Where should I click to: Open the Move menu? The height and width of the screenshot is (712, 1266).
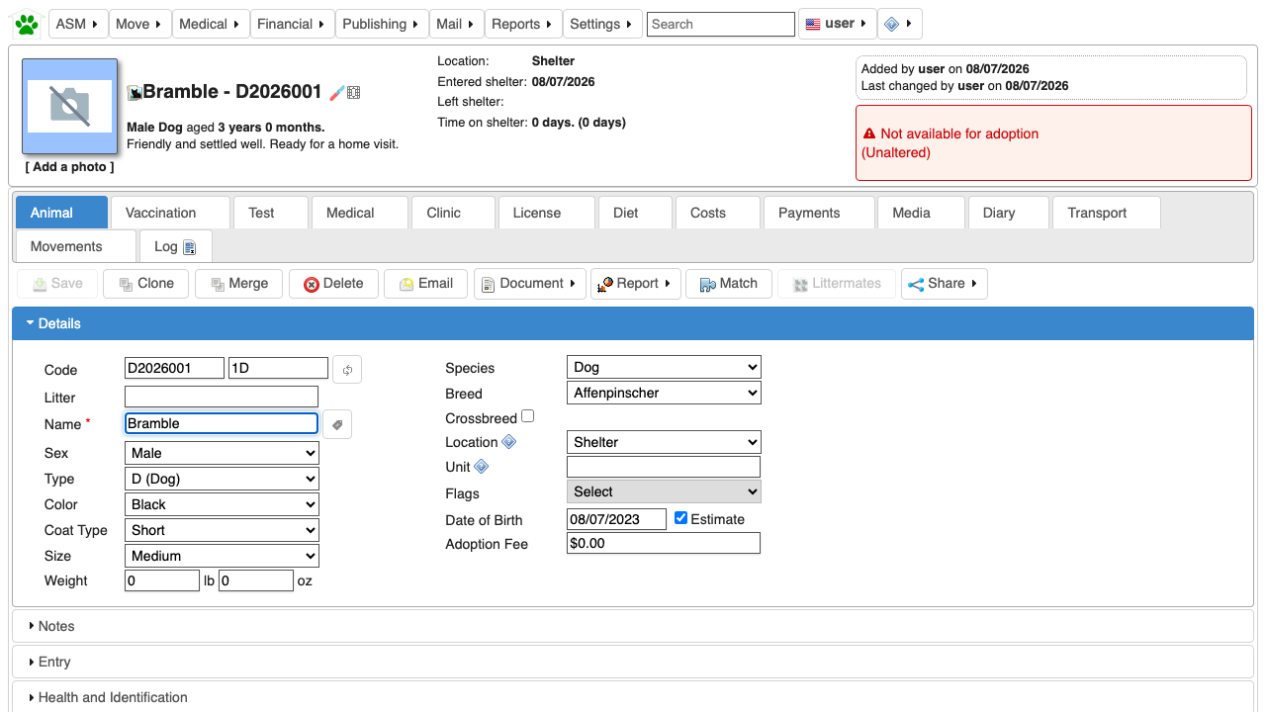pos(139,24)
